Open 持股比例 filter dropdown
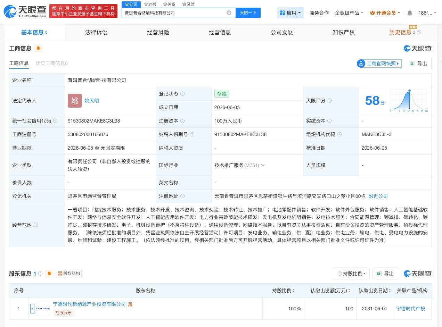 pos(351,274)
